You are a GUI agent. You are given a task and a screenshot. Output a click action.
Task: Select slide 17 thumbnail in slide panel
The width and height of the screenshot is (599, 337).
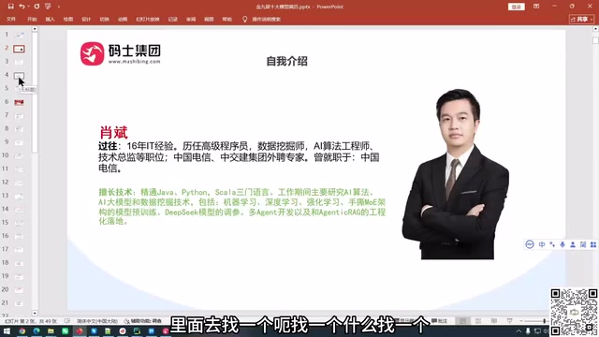coord(19,250)
